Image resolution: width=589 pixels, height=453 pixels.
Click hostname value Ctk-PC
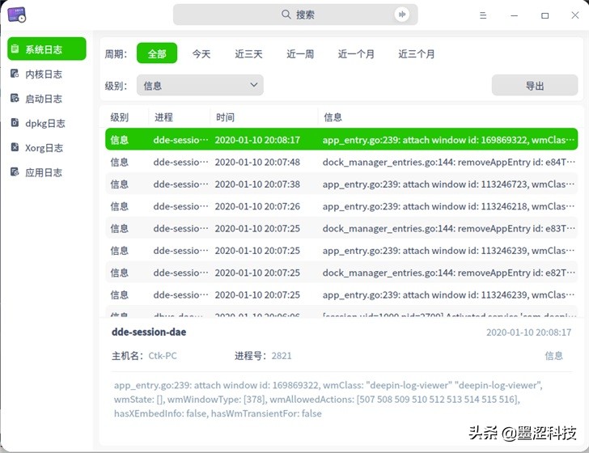[x=163, y=356]
